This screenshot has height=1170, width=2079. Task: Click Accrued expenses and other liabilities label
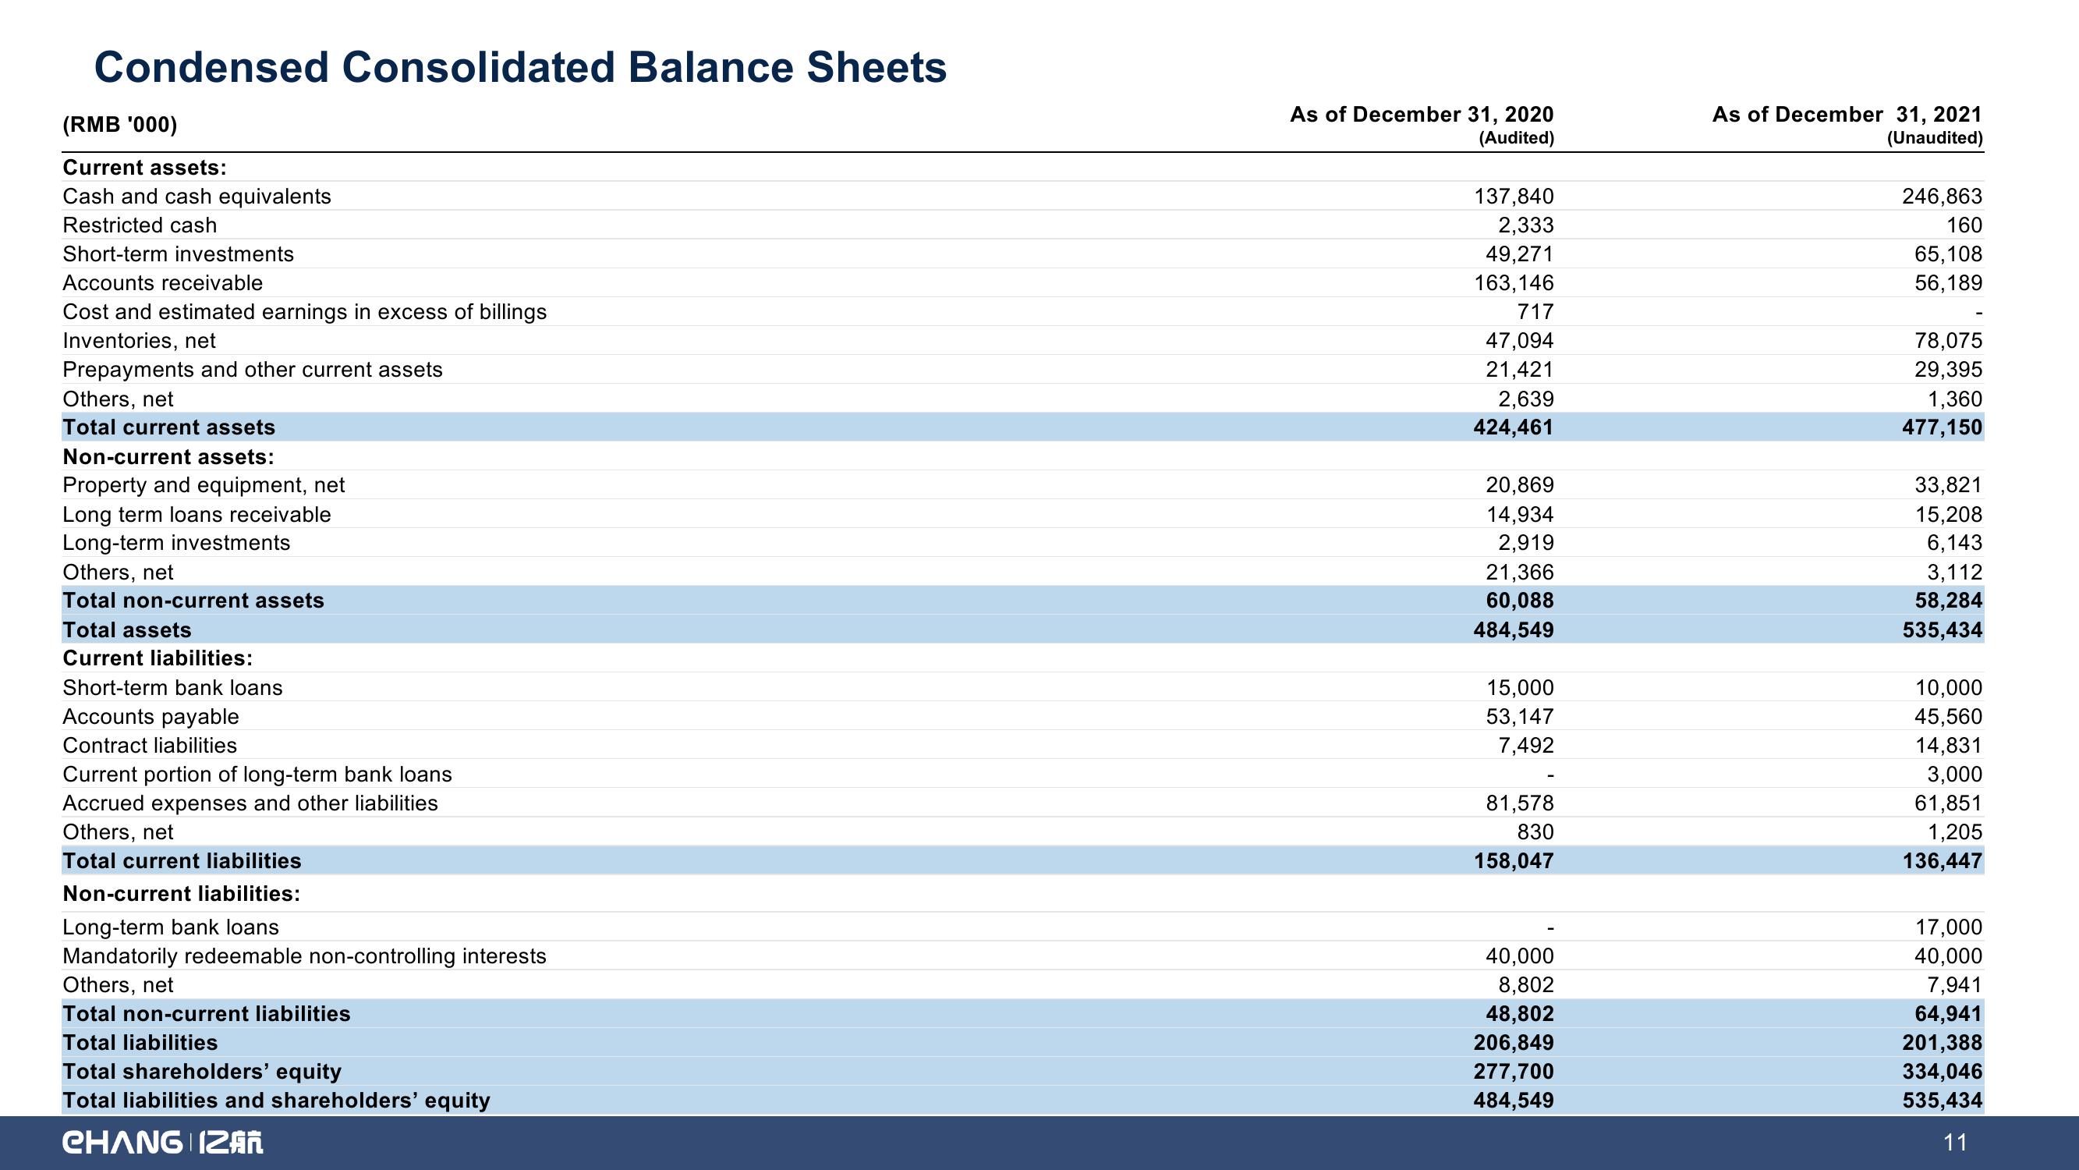pos(250,803)
